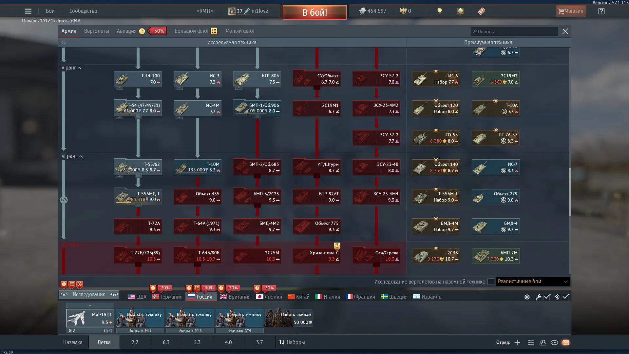Viewport: 629px width, 354px height.
Task: Switch to the Большой флот tab
Action: [192, 31]
